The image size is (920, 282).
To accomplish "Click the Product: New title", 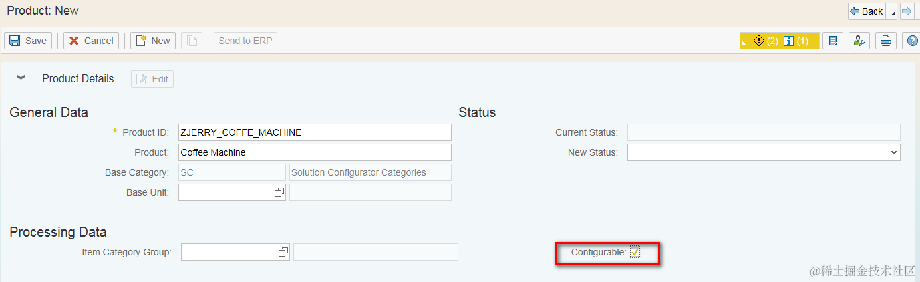I will coord(43,10).
